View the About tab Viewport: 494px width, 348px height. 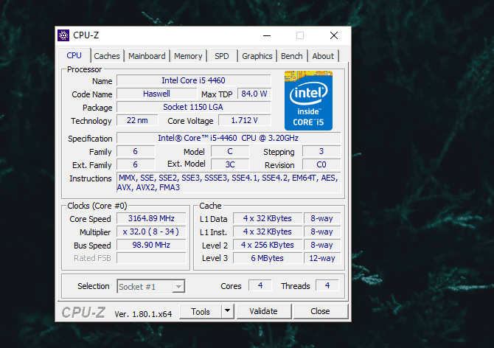(x=323, y=56)
